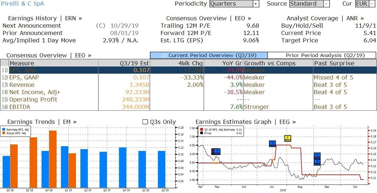
Task: Open the Cur EUR currency dropdown
Action: tap(365, 4)
